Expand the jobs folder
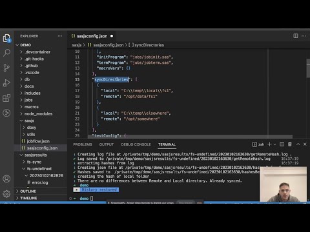Screen dimensions: 310x232 tap(28, 100)
